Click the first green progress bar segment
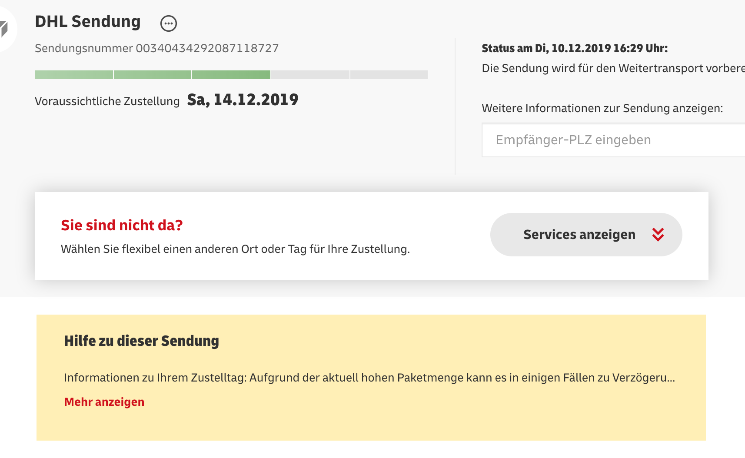The height and width of the screenshot is (458, 745). [74, 75]
